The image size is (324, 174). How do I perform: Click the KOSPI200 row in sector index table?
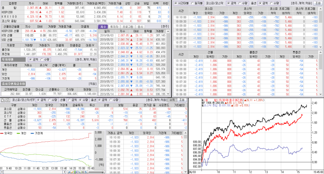[x=85, y=12]
